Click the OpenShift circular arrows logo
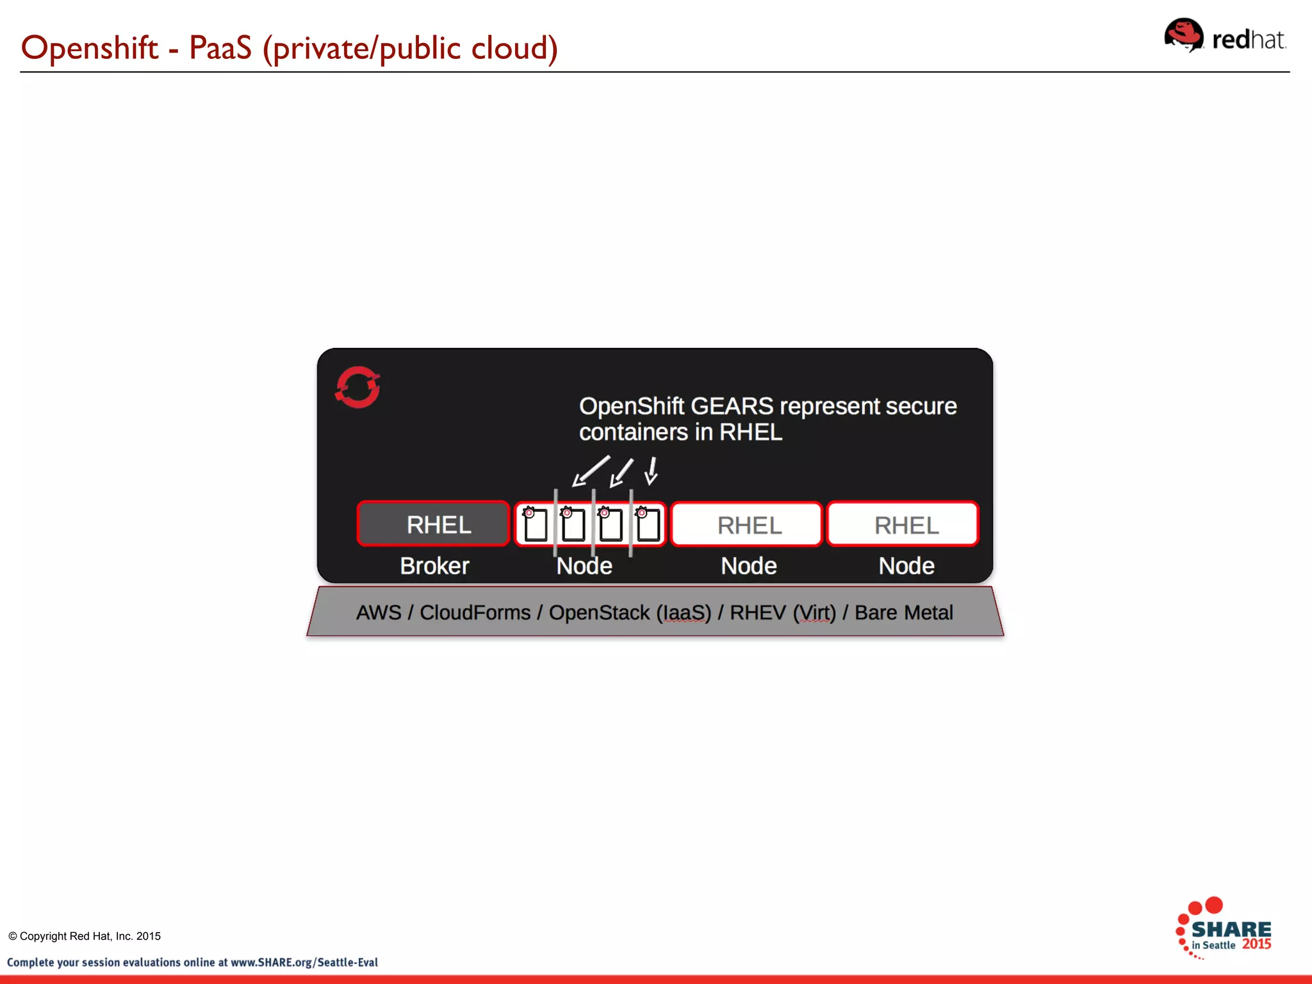The width and height of the screenshot is (1312, 984). (x=358, y=387)
